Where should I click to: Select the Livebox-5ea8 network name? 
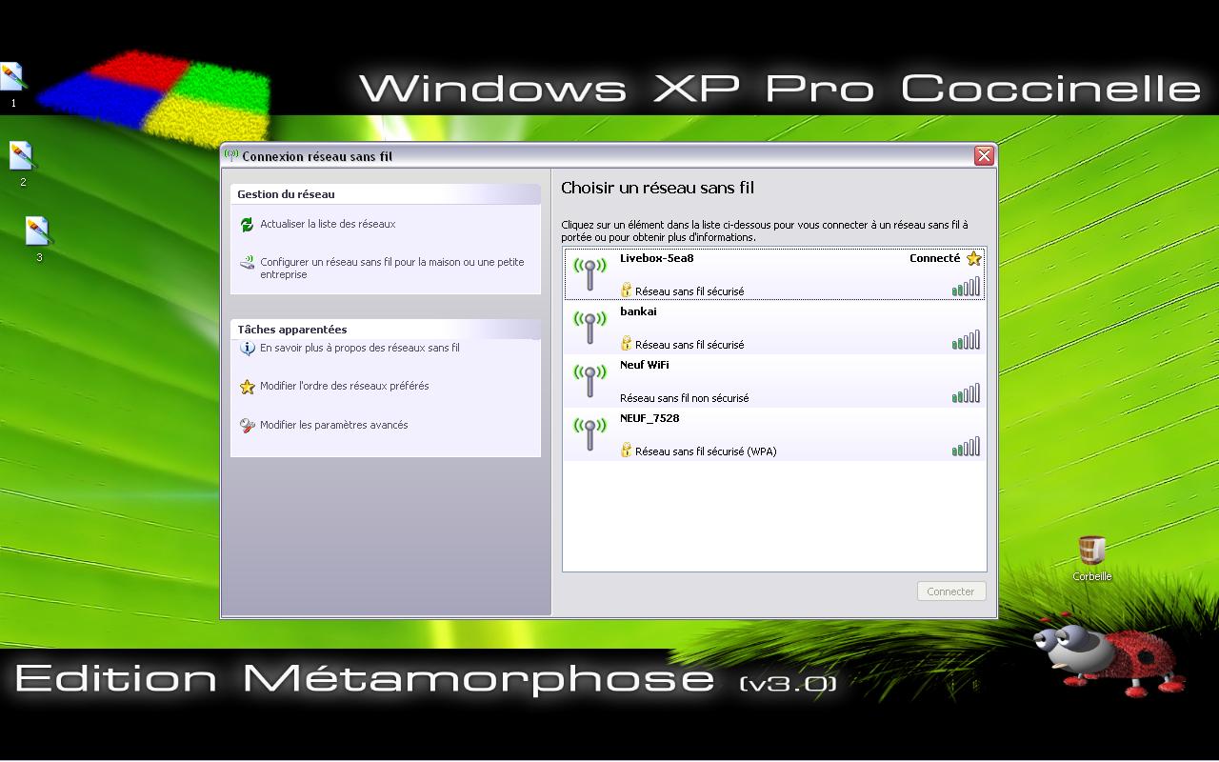click(x=656, y=258)
